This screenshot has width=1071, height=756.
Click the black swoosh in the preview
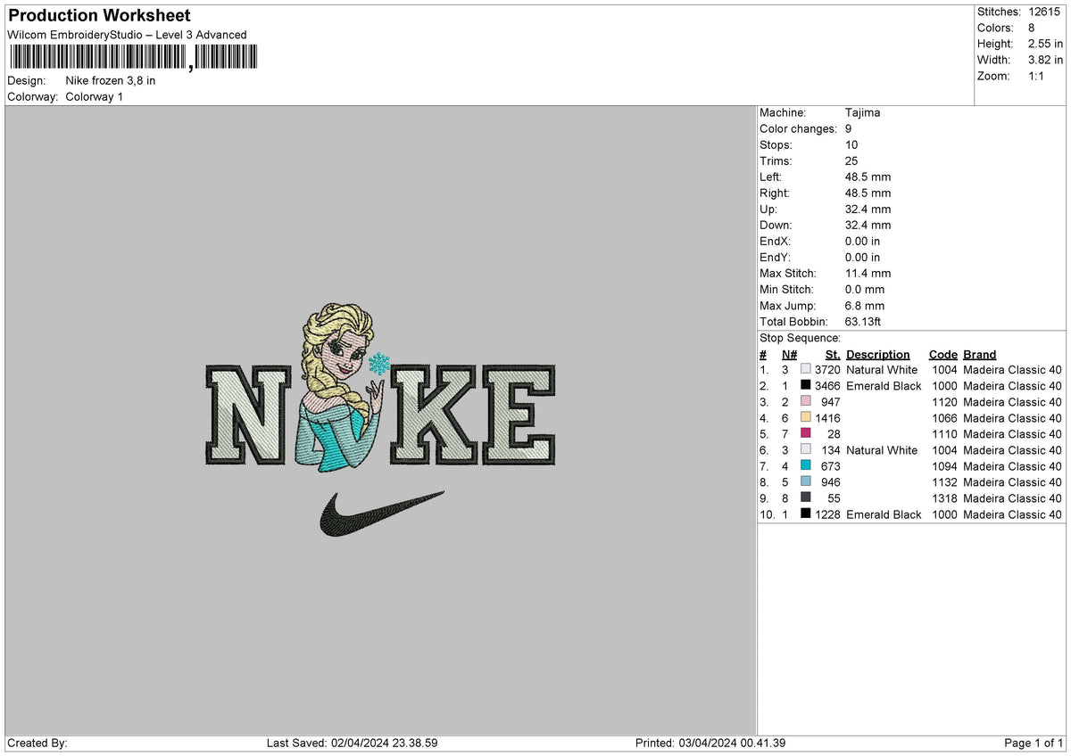point(381,514)
